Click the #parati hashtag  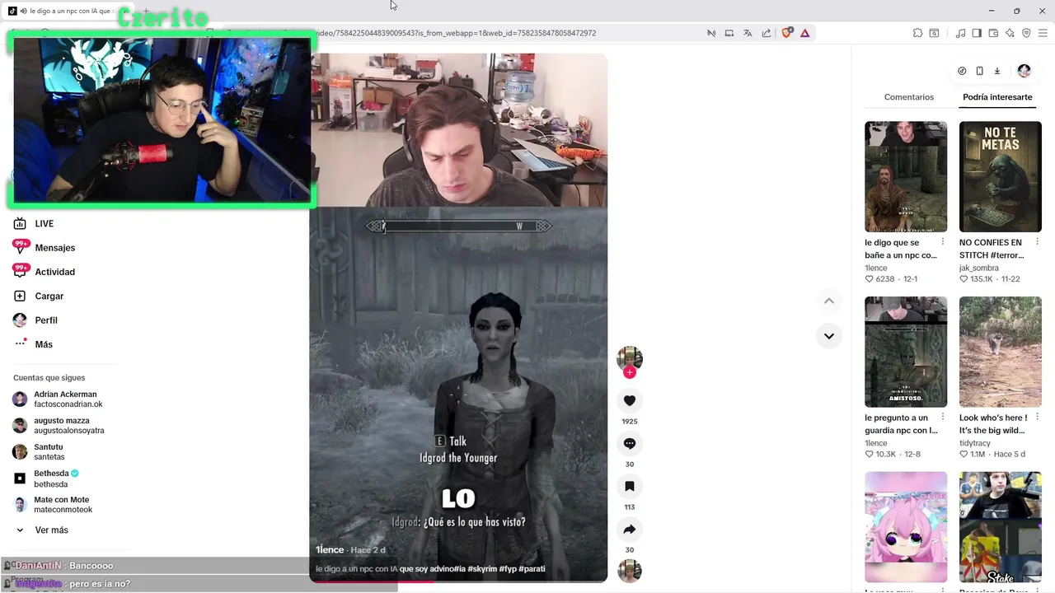[532, 568]
